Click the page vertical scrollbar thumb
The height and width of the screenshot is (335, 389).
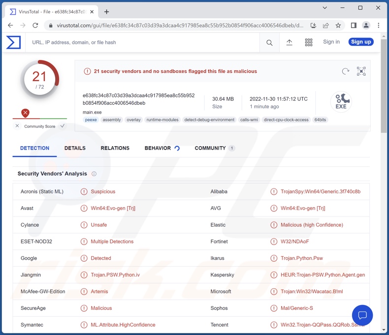coord(384,86)
